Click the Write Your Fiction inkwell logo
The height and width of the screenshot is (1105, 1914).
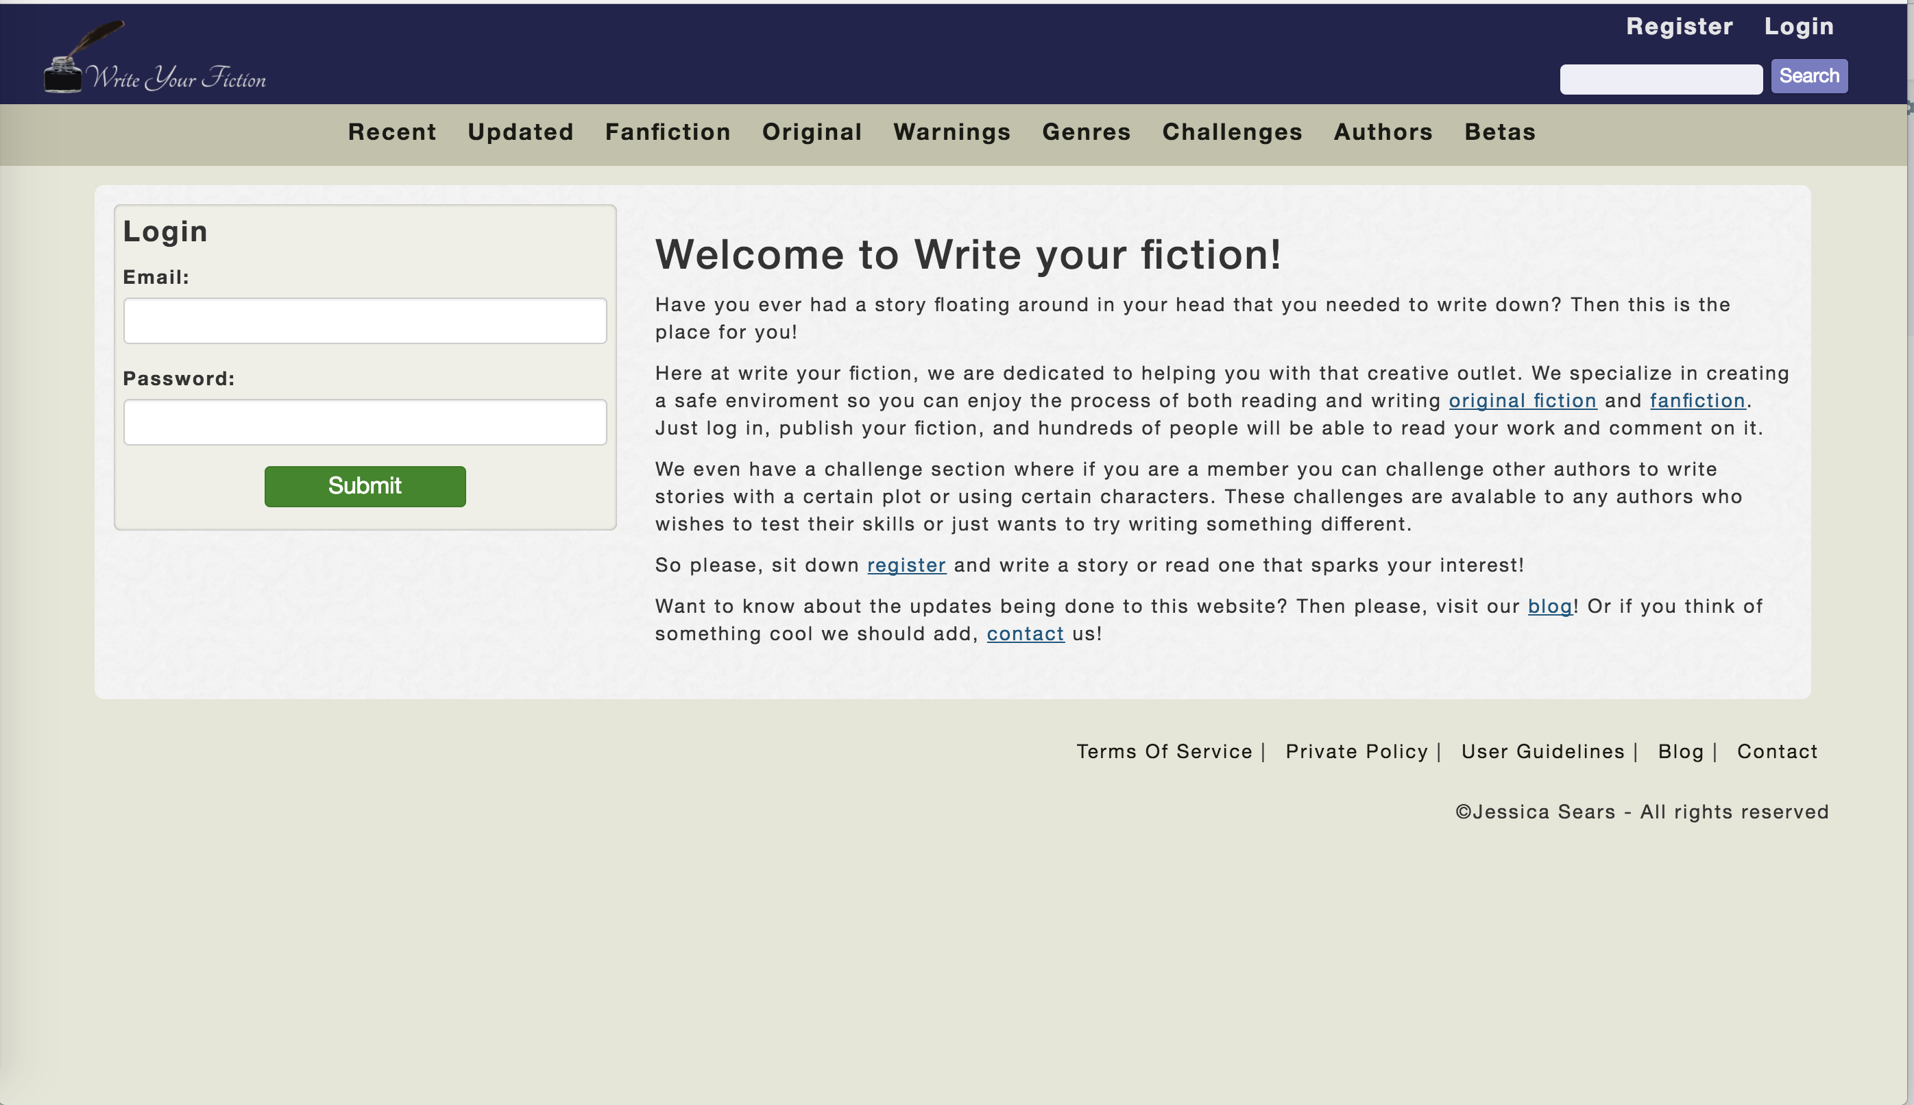pos(156,59)
